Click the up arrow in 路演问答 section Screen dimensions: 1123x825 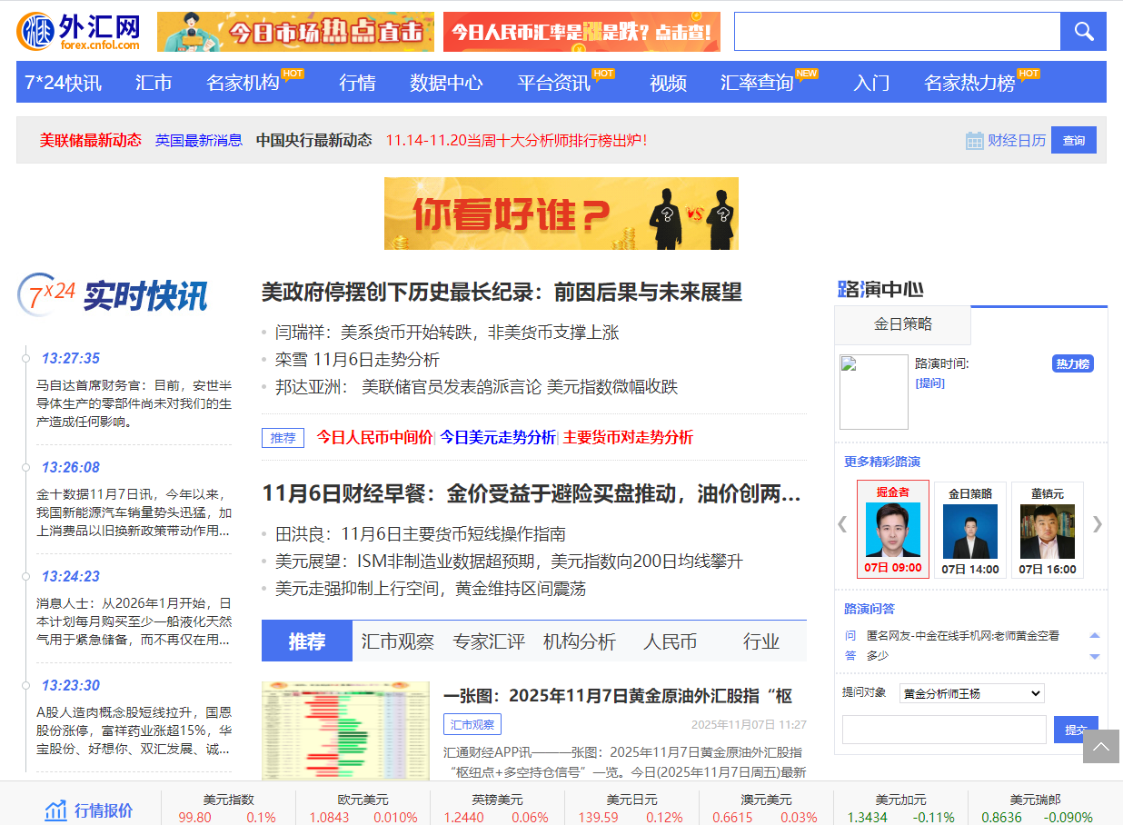click(1095, 635)
